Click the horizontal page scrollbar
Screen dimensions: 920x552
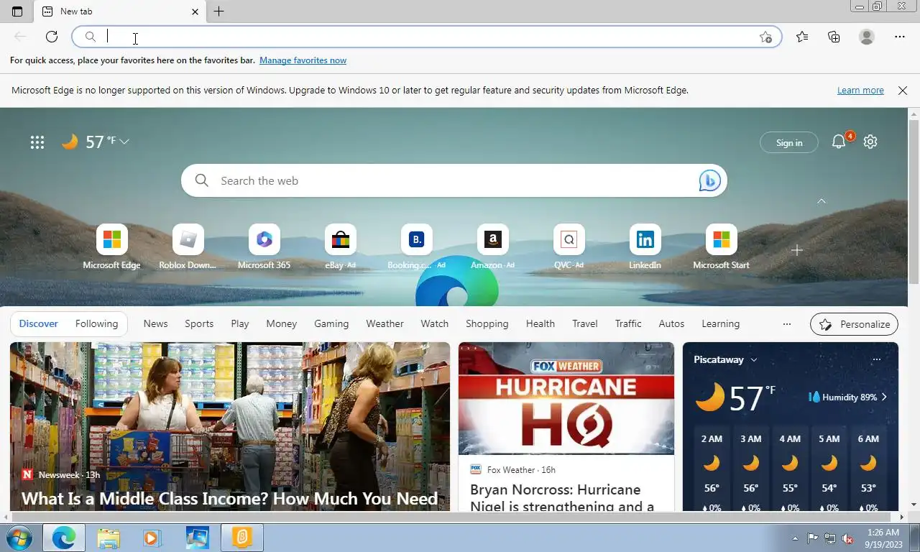(452, 517)
